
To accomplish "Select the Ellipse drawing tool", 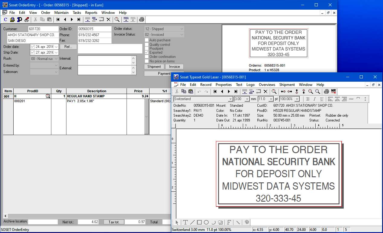I will [x=206, y=222].
